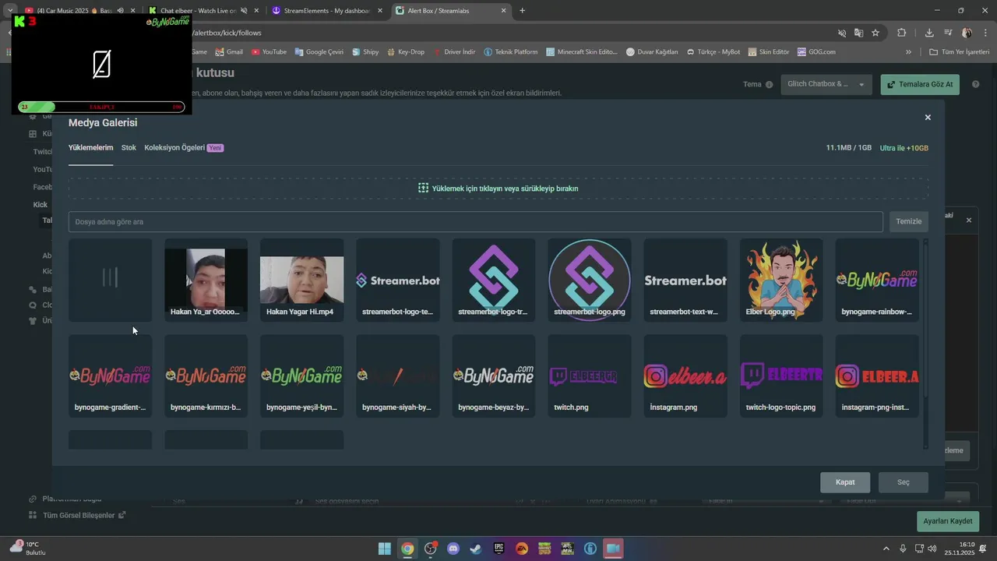The image size is (997, 561).
Task: Choose the streamerbot-logo-tr... image
Action: click(493, 280)
